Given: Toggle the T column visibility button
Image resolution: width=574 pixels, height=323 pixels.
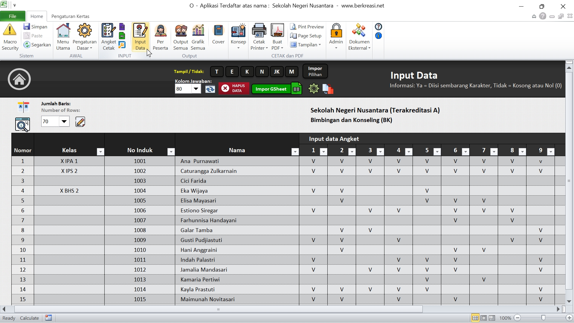Looking at the screenshot, I should (x=217, y=71).
